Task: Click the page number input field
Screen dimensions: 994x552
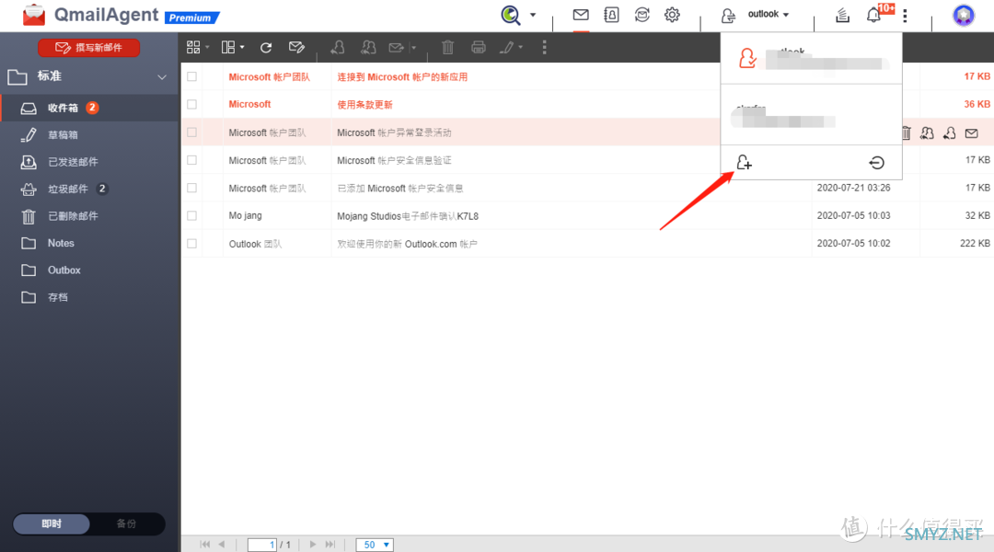Action: [x=261, y=545]
